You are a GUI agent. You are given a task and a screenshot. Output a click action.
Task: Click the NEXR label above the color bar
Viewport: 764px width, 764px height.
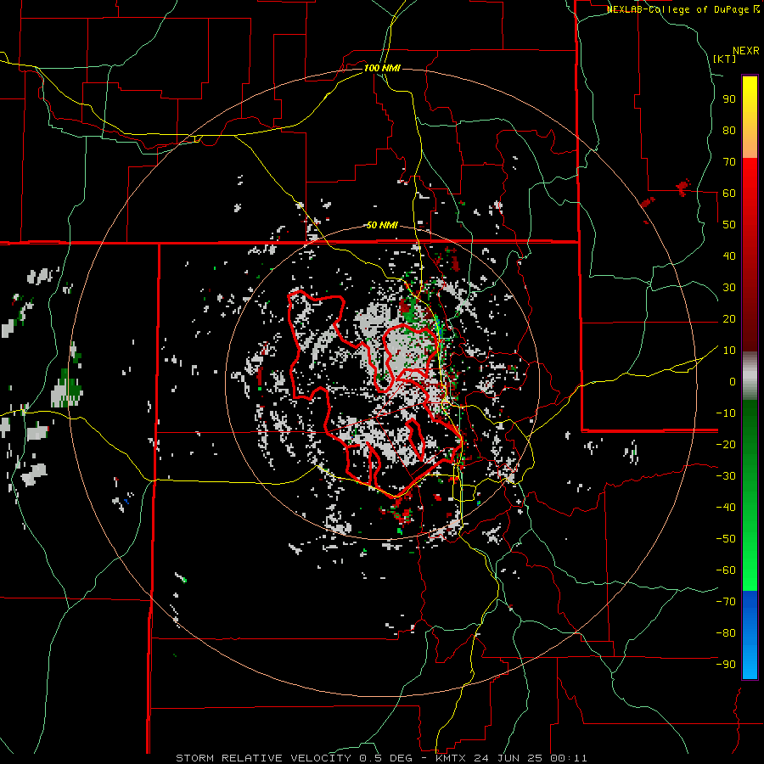746,51
